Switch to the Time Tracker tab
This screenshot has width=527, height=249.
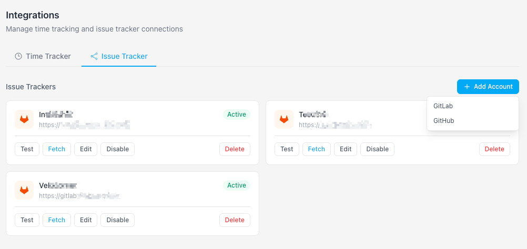43,56
